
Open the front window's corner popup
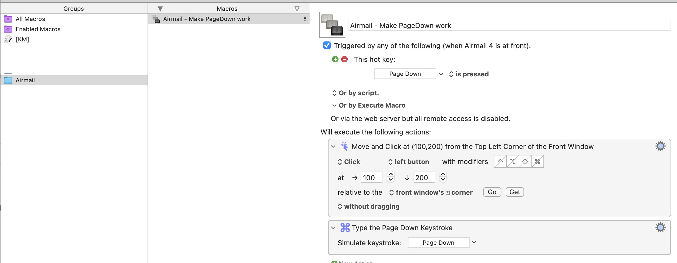(x=431, y=192)
